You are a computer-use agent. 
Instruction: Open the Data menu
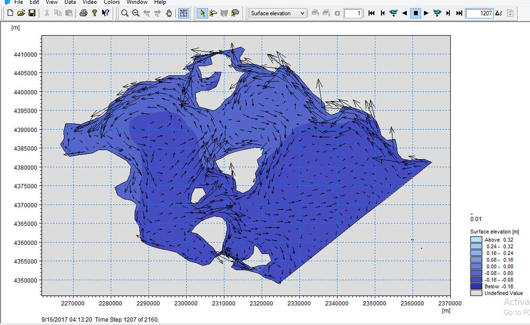(70, 2)
